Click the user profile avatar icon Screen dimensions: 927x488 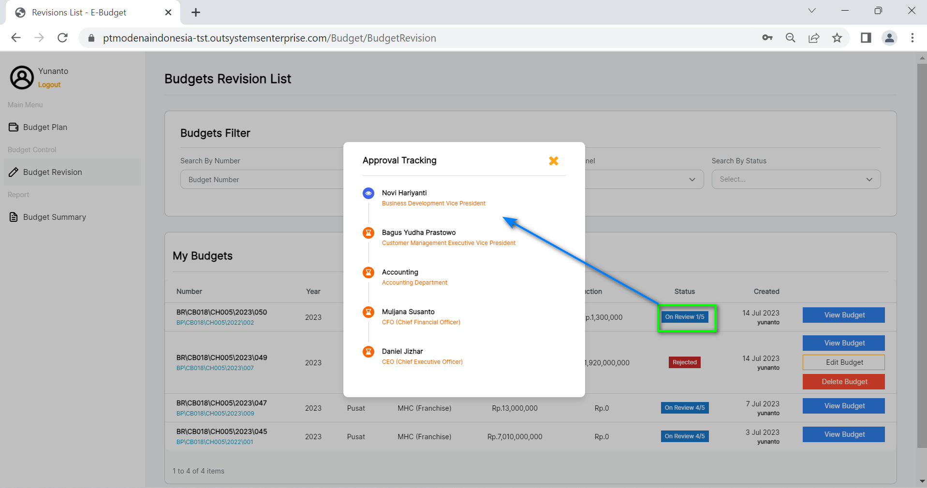click(22, 77)
